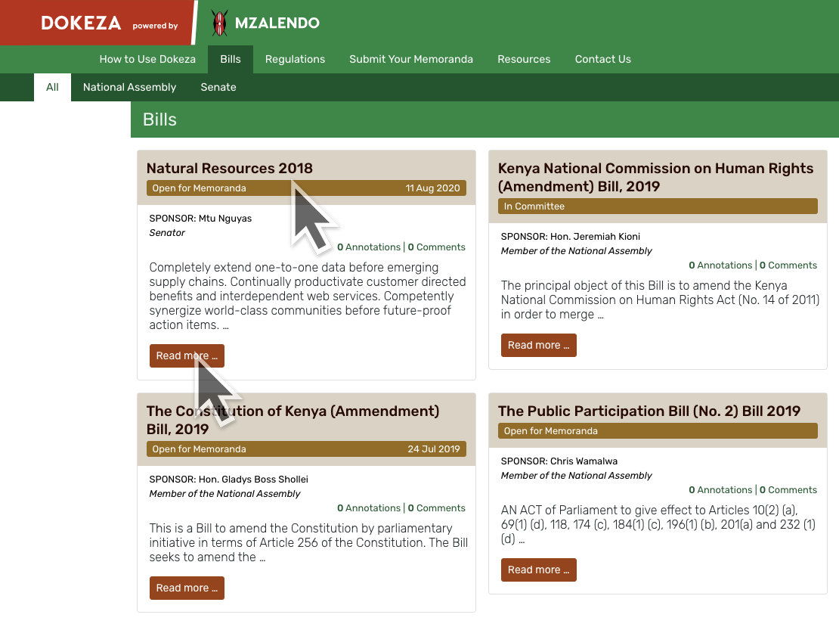Open Natural Resources 2018 bill title
The width and height of the screenshot is (839, 624).
229,168
